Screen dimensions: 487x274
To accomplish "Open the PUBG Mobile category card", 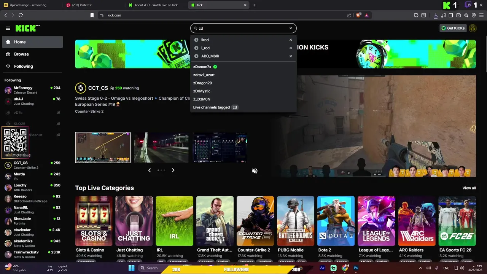I will pos(296,221).
